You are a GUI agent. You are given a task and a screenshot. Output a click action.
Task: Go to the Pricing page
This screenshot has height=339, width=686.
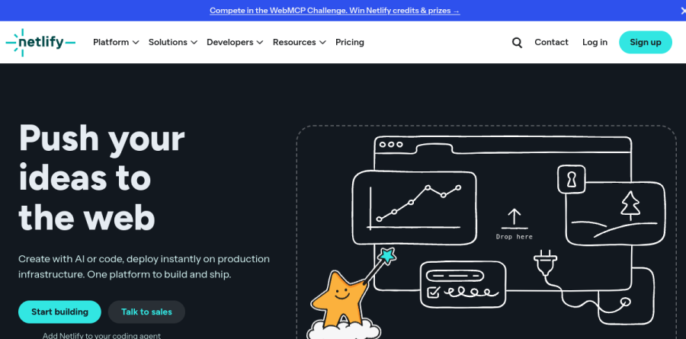tap(350, 43)
